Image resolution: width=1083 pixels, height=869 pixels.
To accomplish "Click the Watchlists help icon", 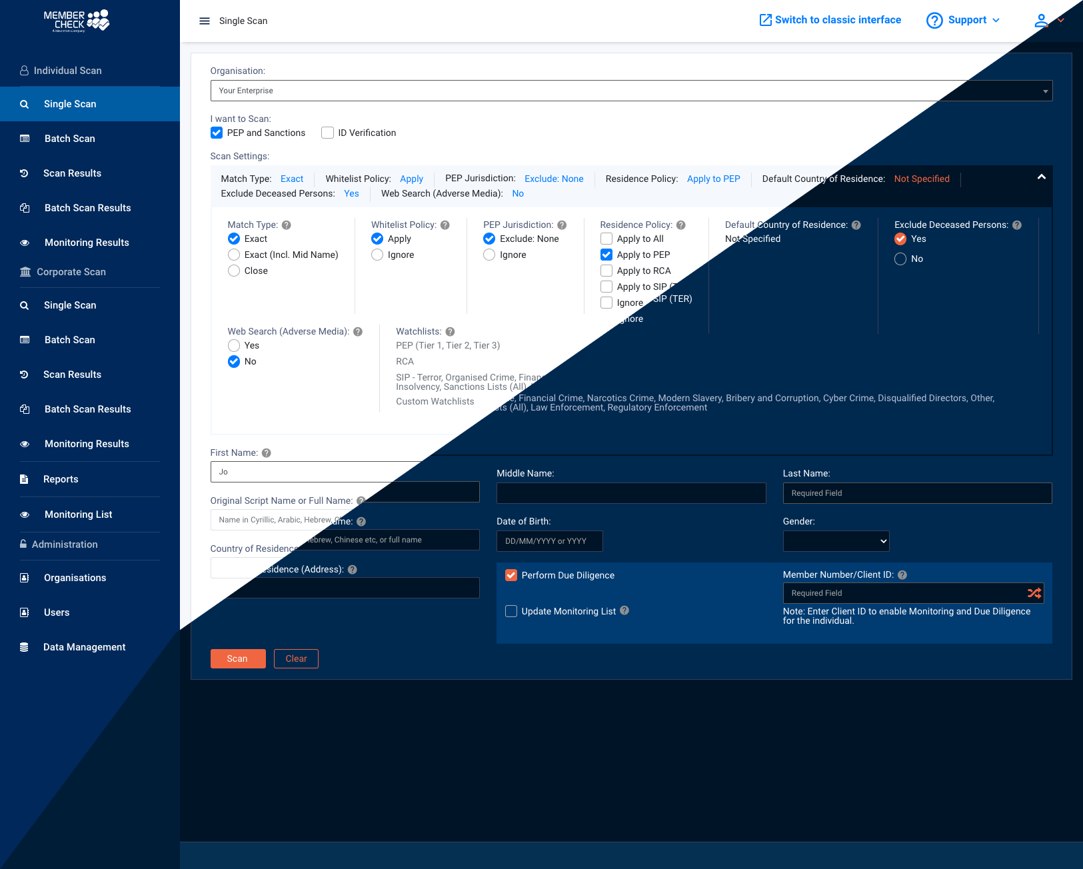I will [x=450, y=332].
